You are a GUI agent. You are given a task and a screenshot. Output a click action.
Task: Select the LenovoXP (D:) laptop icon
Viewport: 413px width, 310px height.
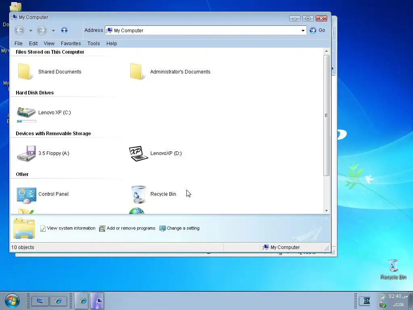[139, 153]
